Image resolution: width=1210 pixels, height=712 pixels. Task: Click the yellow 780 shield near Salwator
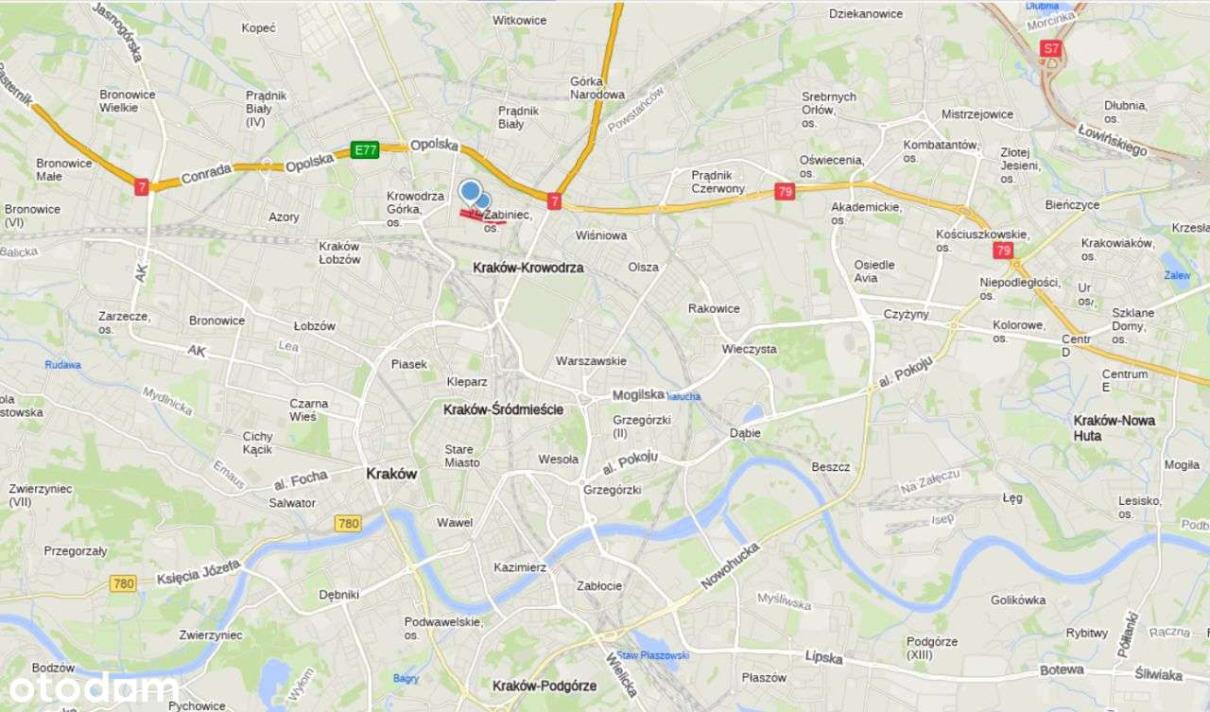348,523
